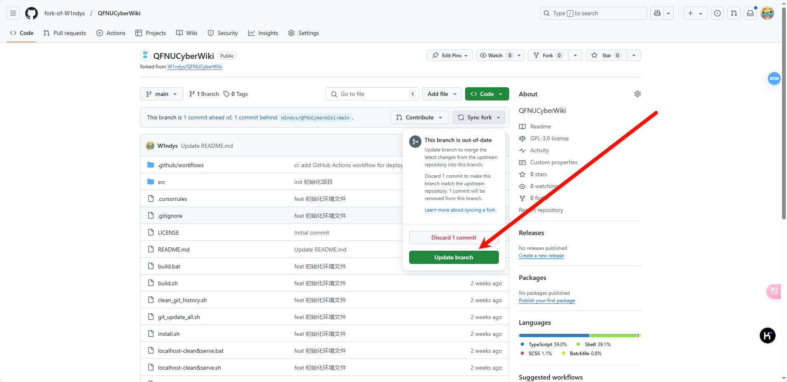
Task: Click the file icon next to git_update_all.sh
Action: point(151,317)
